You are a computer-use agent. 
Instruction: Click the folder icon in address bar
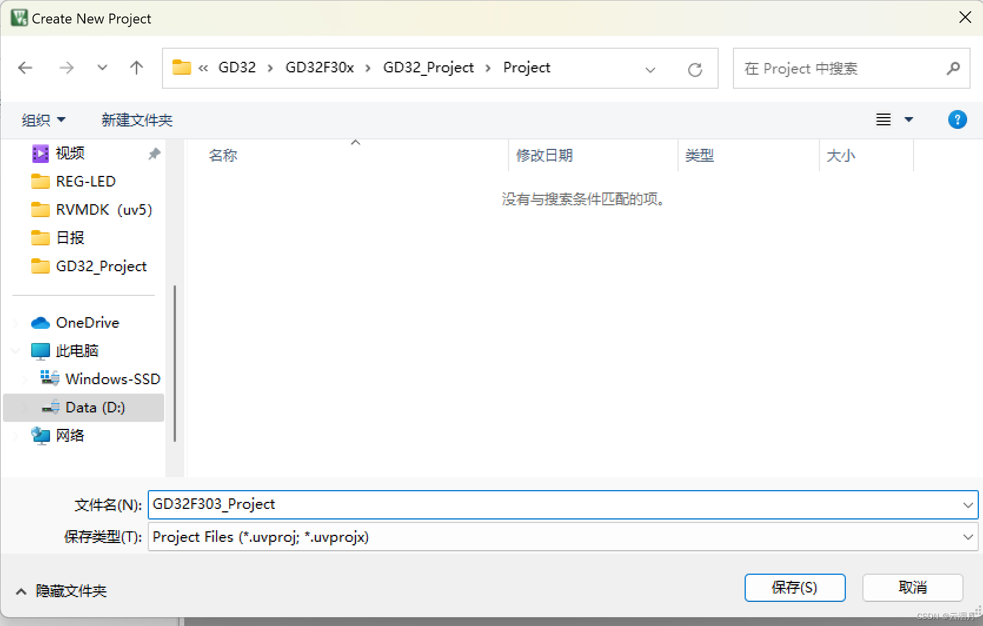tap(181, 68)
